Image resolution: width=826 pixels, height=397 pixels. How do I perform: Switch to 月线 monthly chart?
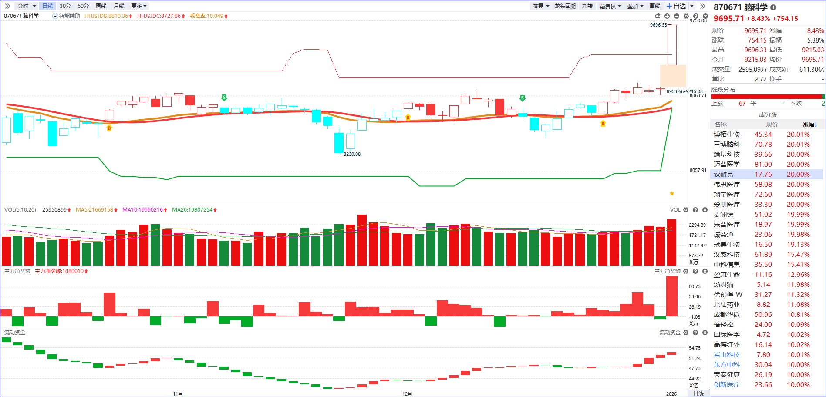(x=119, y=6)
